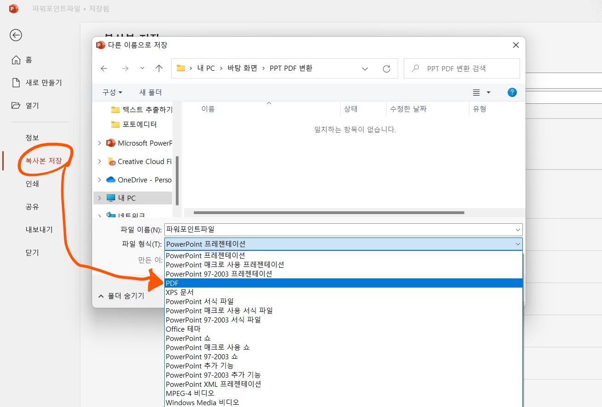Select 포토에디터 folder in tree

coord(134,124)
